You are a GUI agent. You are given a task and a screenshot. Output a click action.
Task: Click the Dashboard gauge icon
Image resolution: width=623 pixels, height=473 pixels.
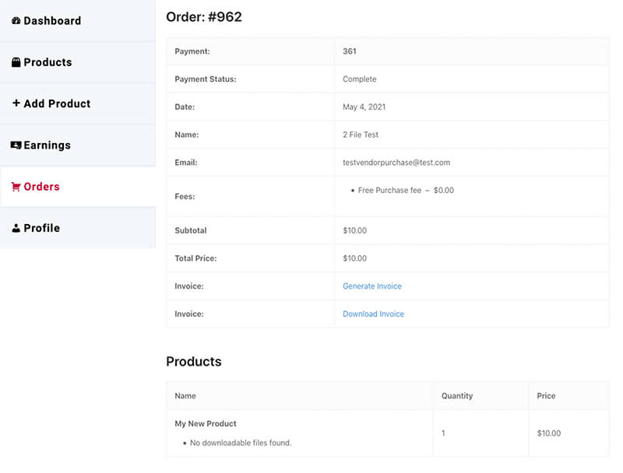16,21
